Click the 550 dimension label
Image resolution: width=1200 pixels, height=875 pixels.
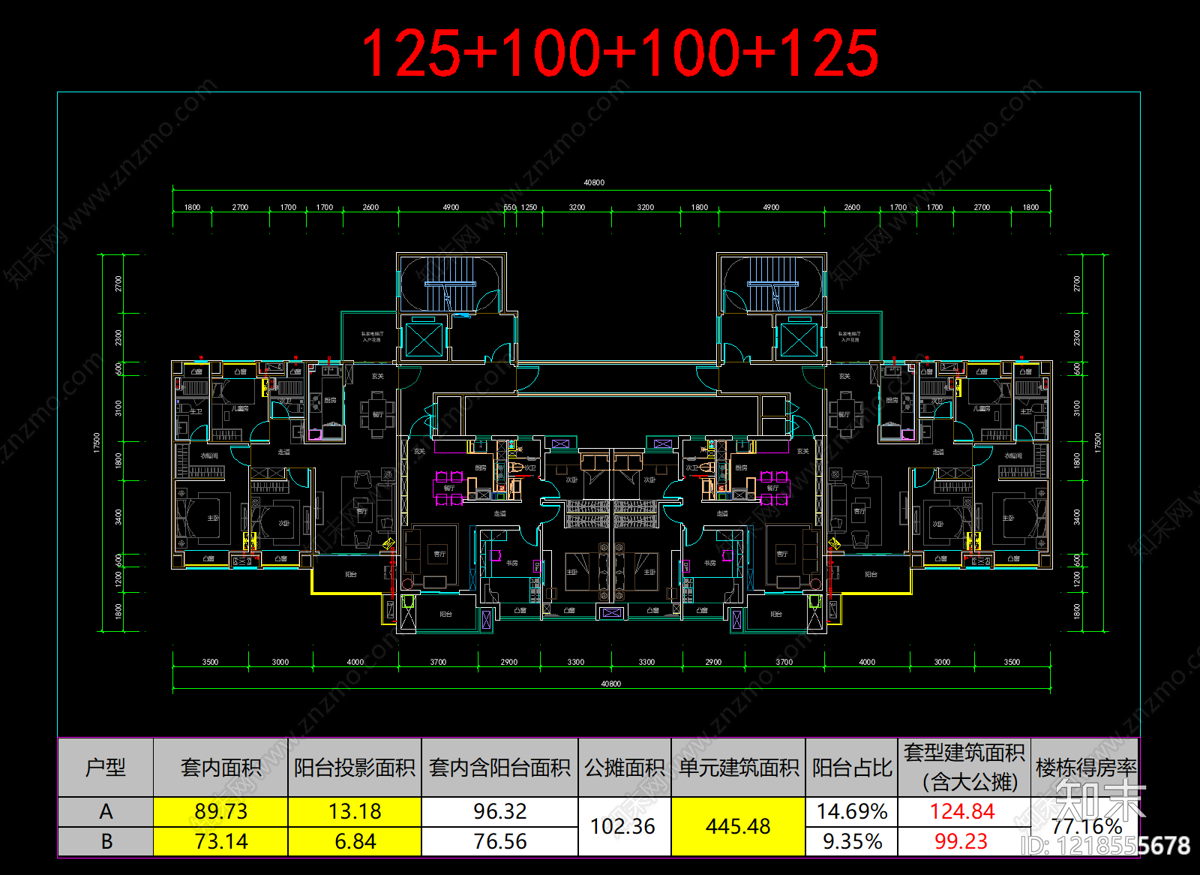coord(510,208)
